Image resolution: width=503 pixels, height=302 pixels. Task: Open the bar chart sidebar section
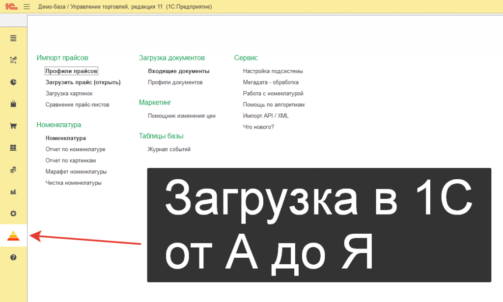click(13, 192)
